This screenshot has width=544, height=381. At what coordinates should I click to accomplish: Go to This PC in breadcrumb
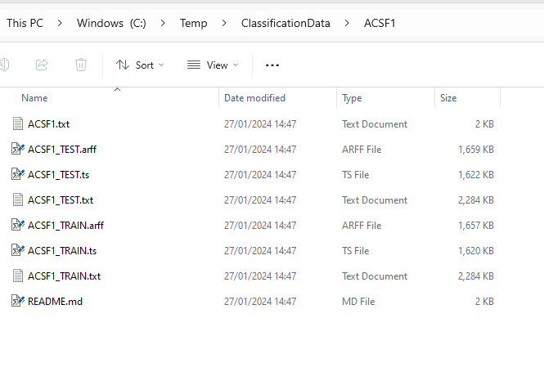[25, 23]
